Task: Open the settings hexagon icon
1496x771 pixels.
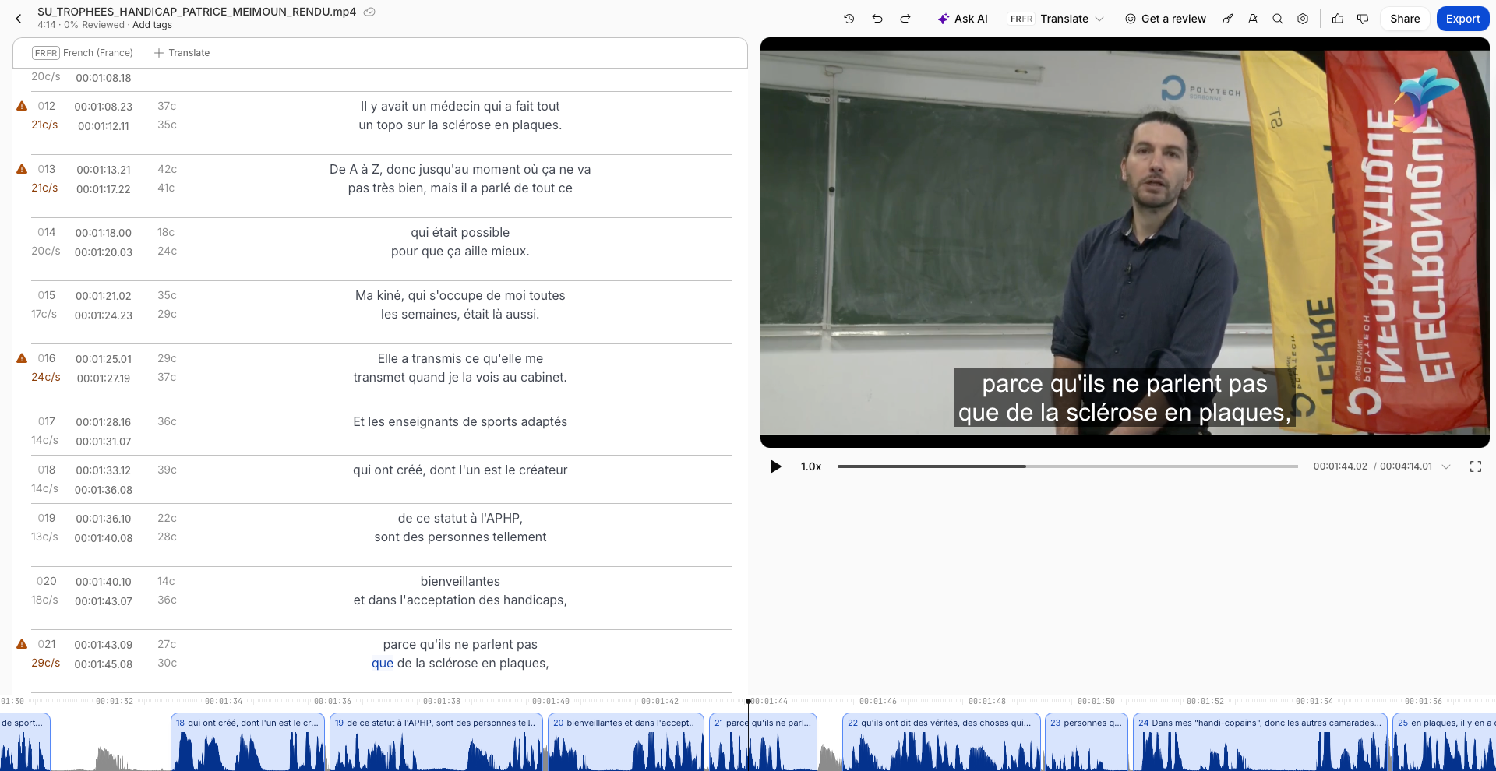Action: point(1303,19)
